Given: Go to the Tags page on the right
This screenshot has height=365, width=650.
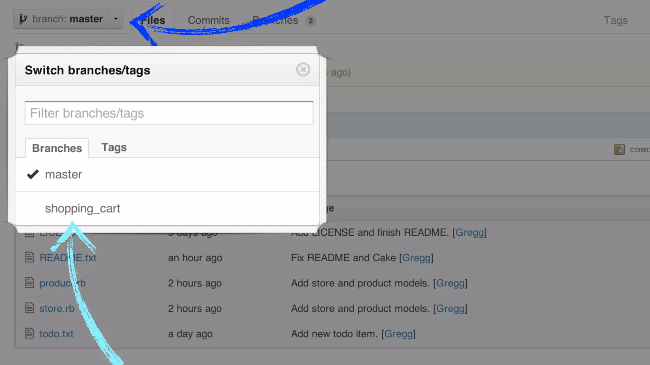Looking at the screenshot, I should click(615, 20).
